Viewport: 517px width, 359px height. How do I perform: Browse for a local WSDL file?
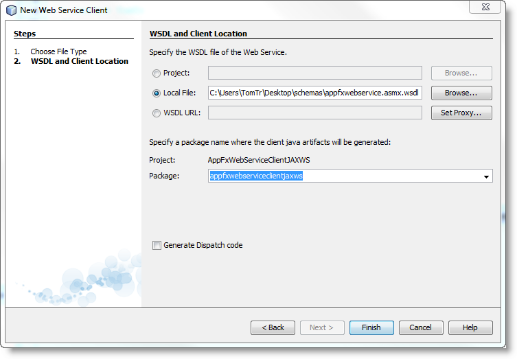click(461, 93)
